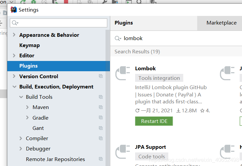Focus the settings search input field
The width and height of the screenshot is (242, 166).
coord(58,23)
